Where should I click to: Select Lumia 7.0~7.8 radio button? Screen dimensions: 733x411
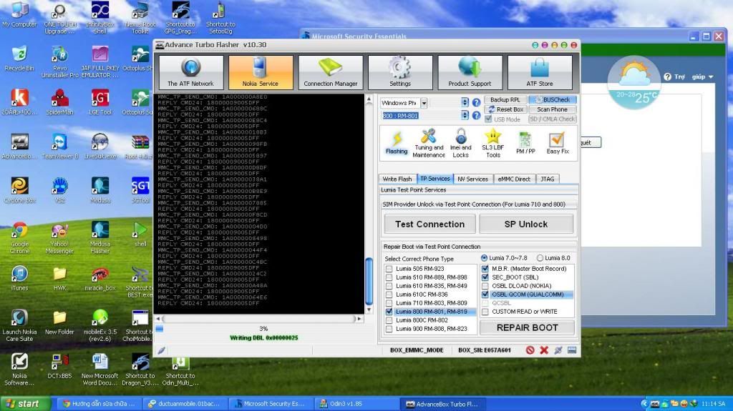pyautogui.click(x=484, y=258)
